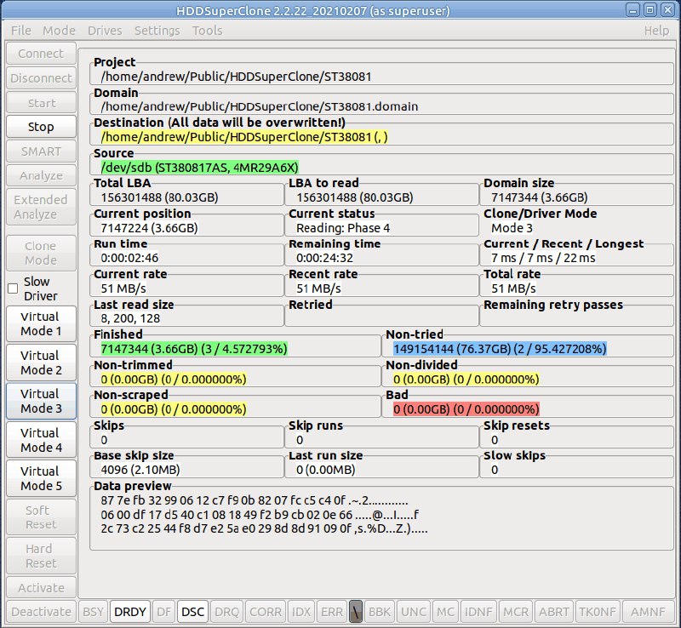
Task: Click the IDX status indicator
Action: click(x=301, y=612)
